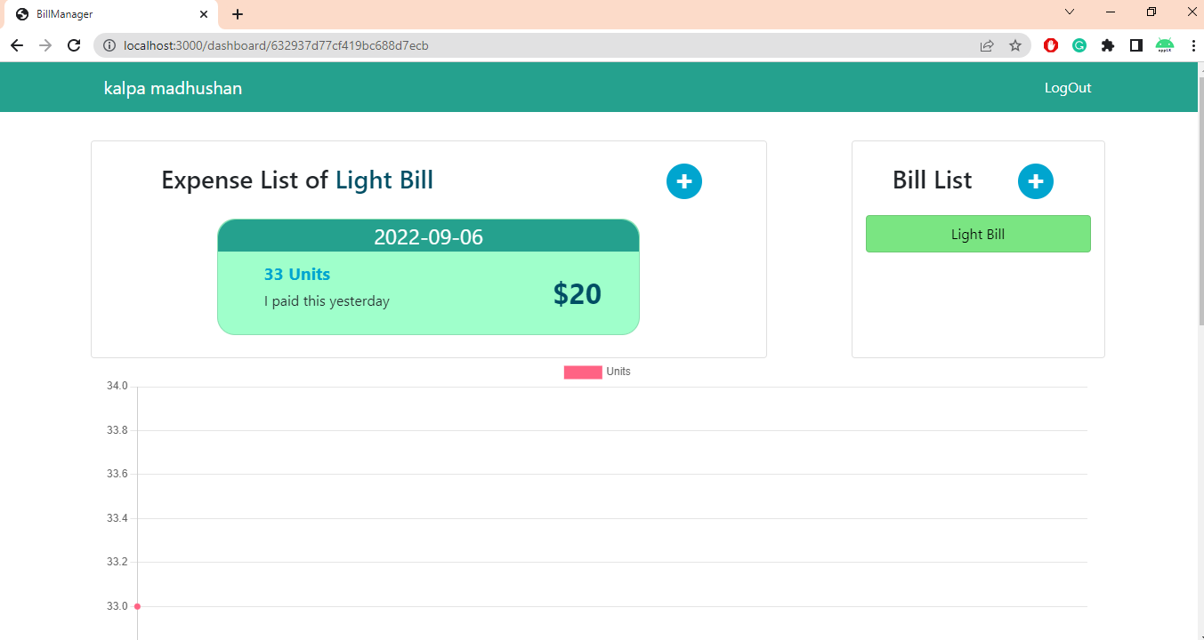Click the Grammarly extension icon
The height and width of the screenshot is (640, 1204).
pos(1079,45)
